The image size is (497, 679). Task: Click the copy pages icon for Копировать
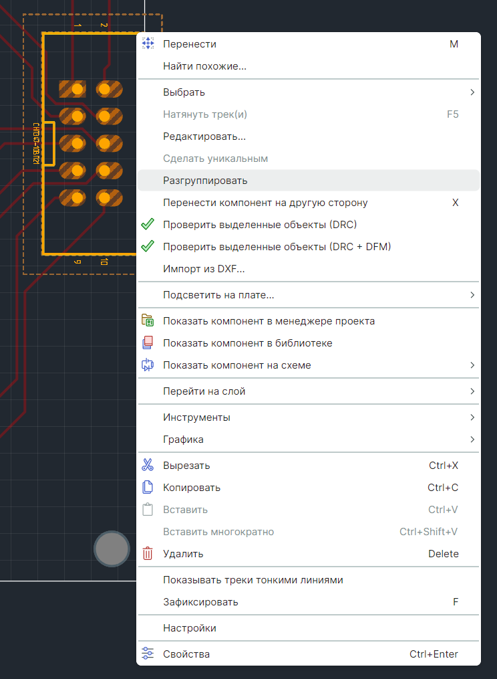point(148,487)
